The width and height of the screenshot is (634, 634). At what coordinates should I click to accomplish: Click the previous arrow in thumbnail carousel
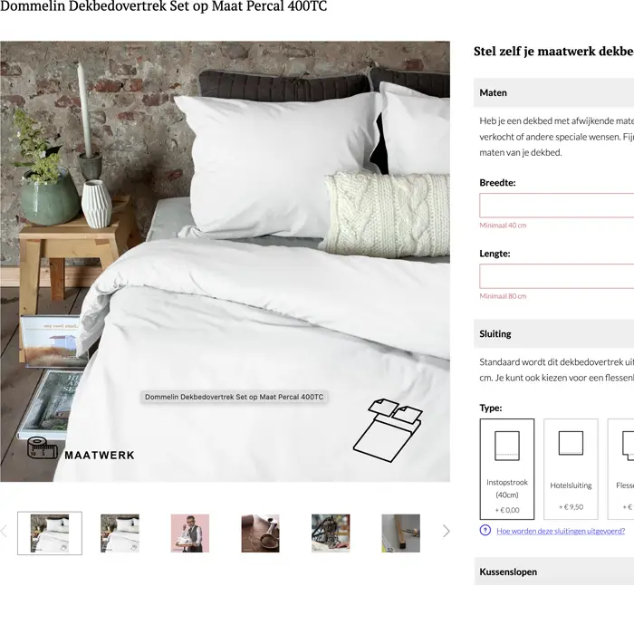[4, 532]
